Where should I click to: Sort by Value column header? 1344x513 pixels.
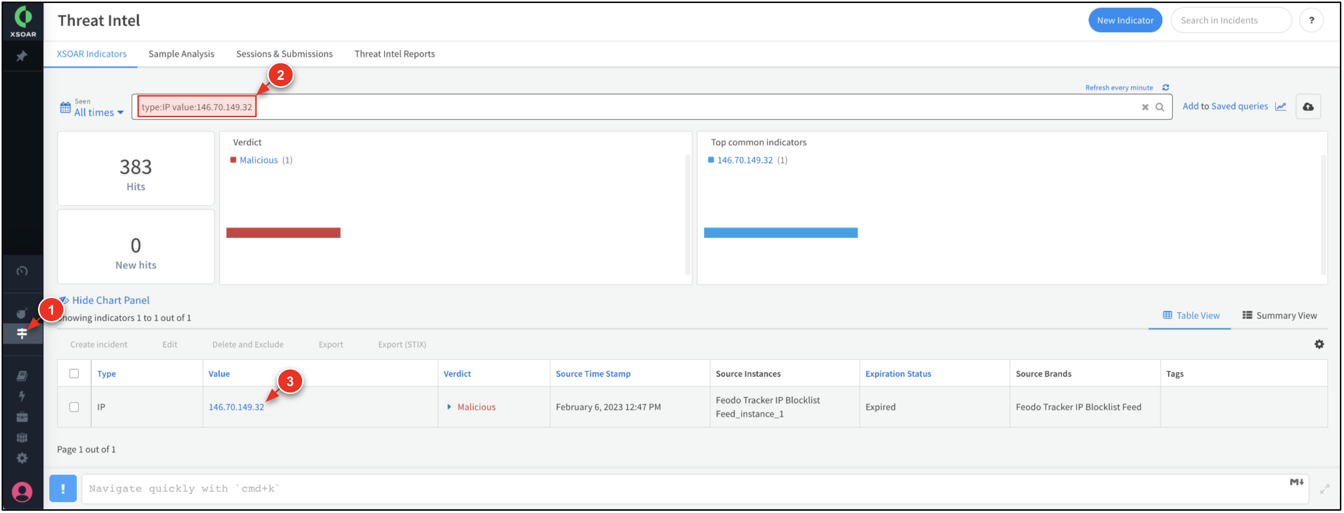click(219, 374)
